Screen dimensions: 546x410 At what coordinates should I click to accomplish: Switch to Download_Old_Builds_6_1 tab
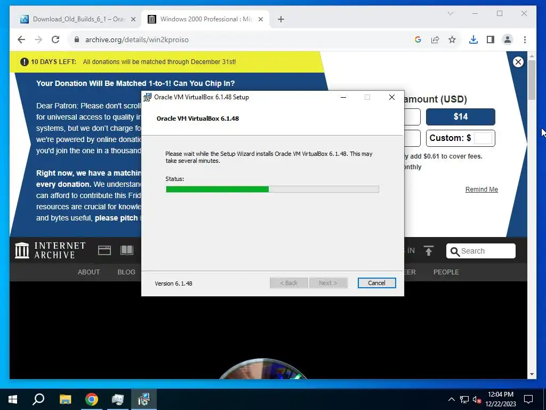78,19
